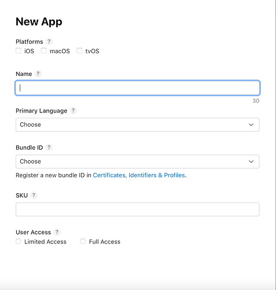Image resolution: width=276 pixels, height=290 pixels.
Task: Choose the Full Access radio option
Action: coord(83,241)
